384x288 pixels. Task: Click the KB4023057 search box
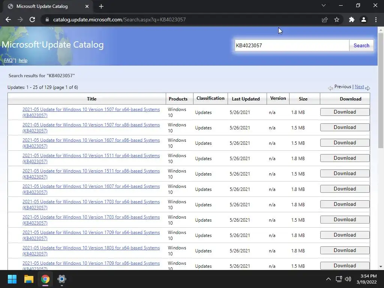tap(292, 45)
